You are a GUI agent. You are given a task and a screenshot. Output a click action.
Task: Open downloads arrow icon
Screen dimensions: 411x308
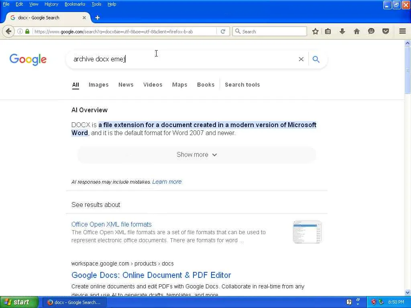(x=342, y=31)
